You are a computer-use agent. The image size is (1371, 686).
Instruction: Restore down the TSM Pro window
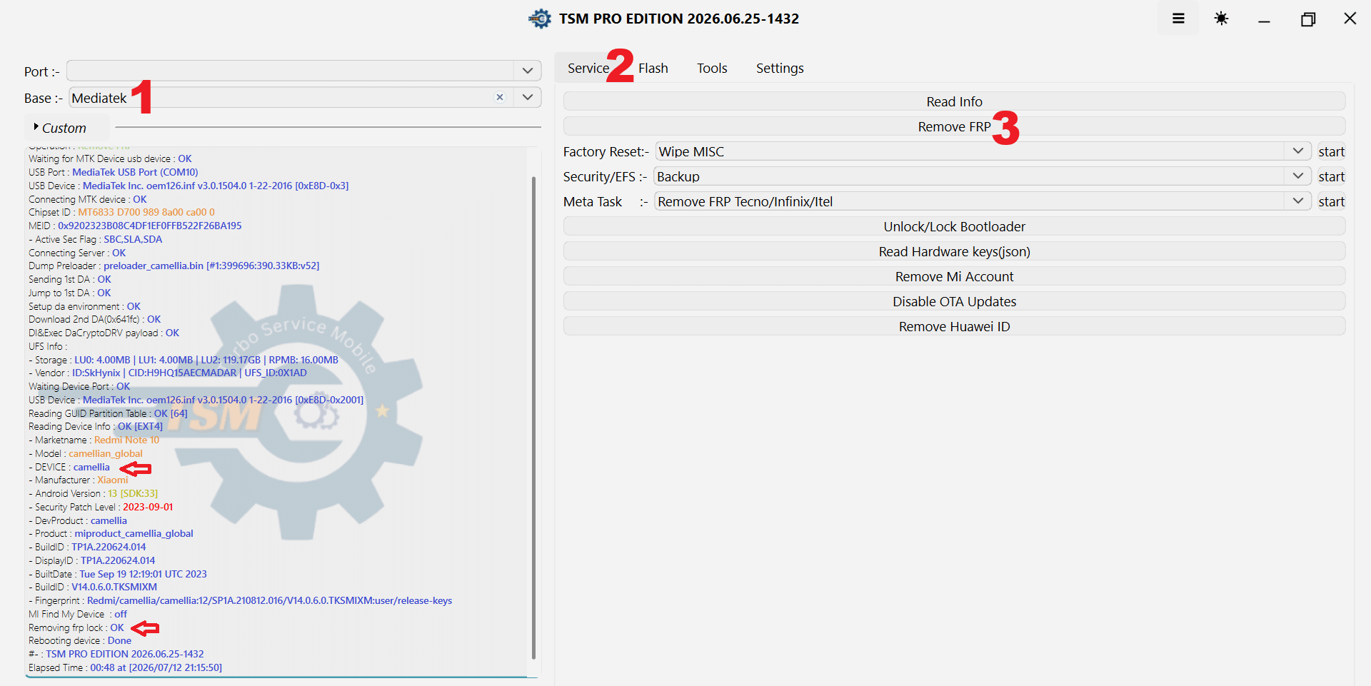(x=1307, y=19)
